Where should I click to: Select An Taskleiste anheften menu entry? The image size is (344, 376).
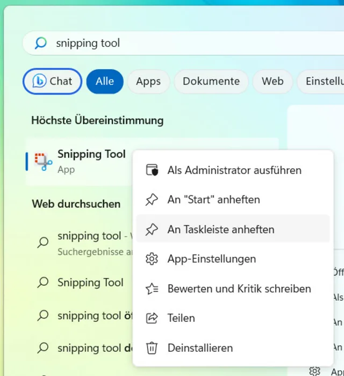tap(221, 229)
